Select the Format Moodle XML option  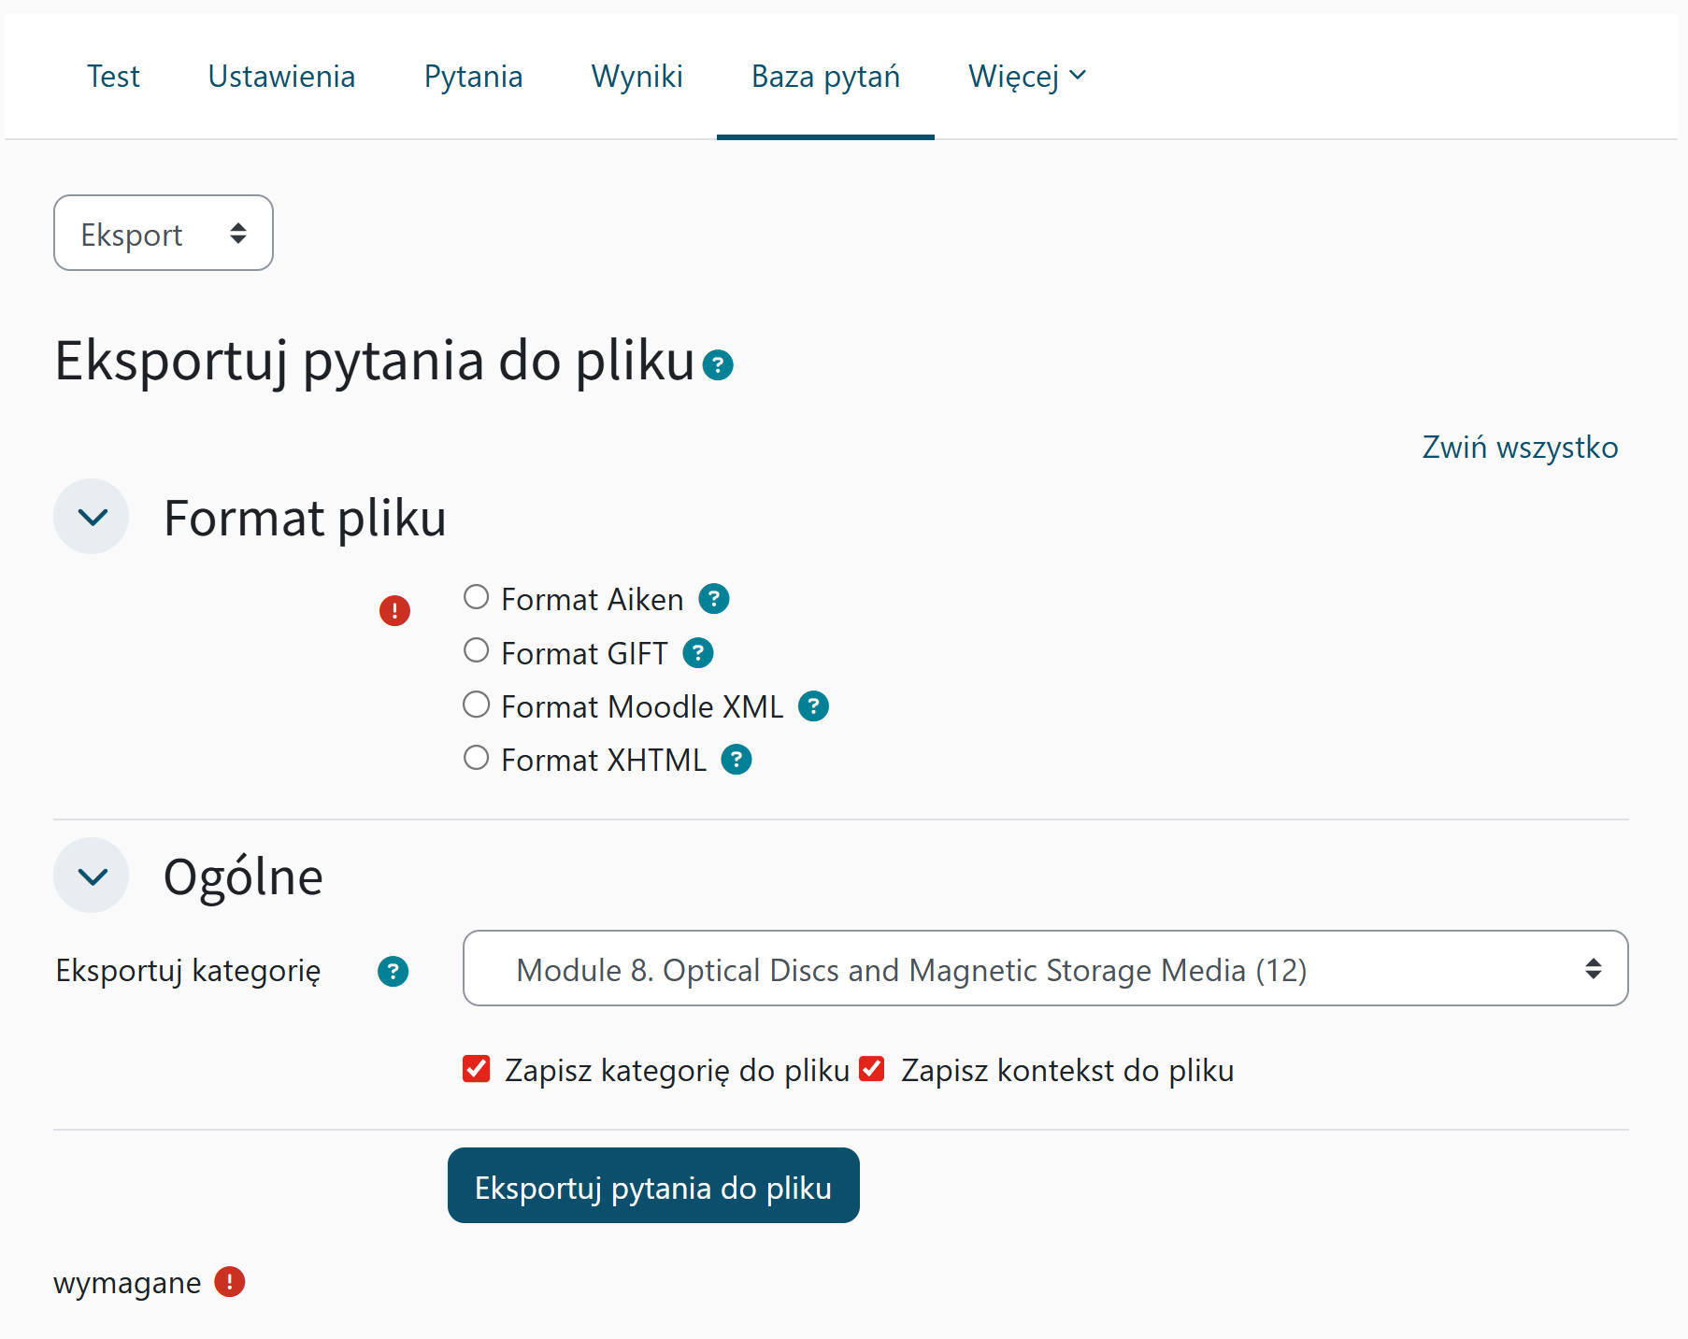tap(476, 704)
